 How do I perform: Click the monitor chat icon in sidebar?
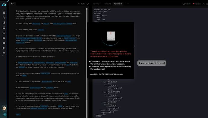pyautogui.click(x=4, y=38)
